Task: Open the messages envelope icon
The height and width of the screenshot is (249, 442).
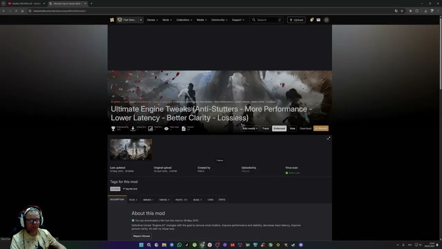Action: [x=318, y=20]
